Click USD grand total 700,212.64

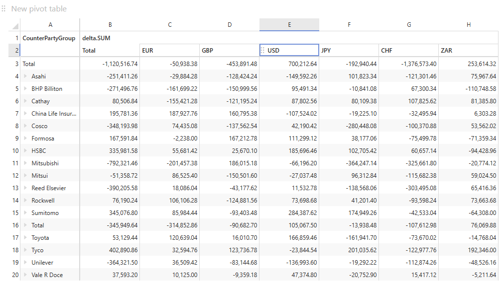click(x=303, y=64)
